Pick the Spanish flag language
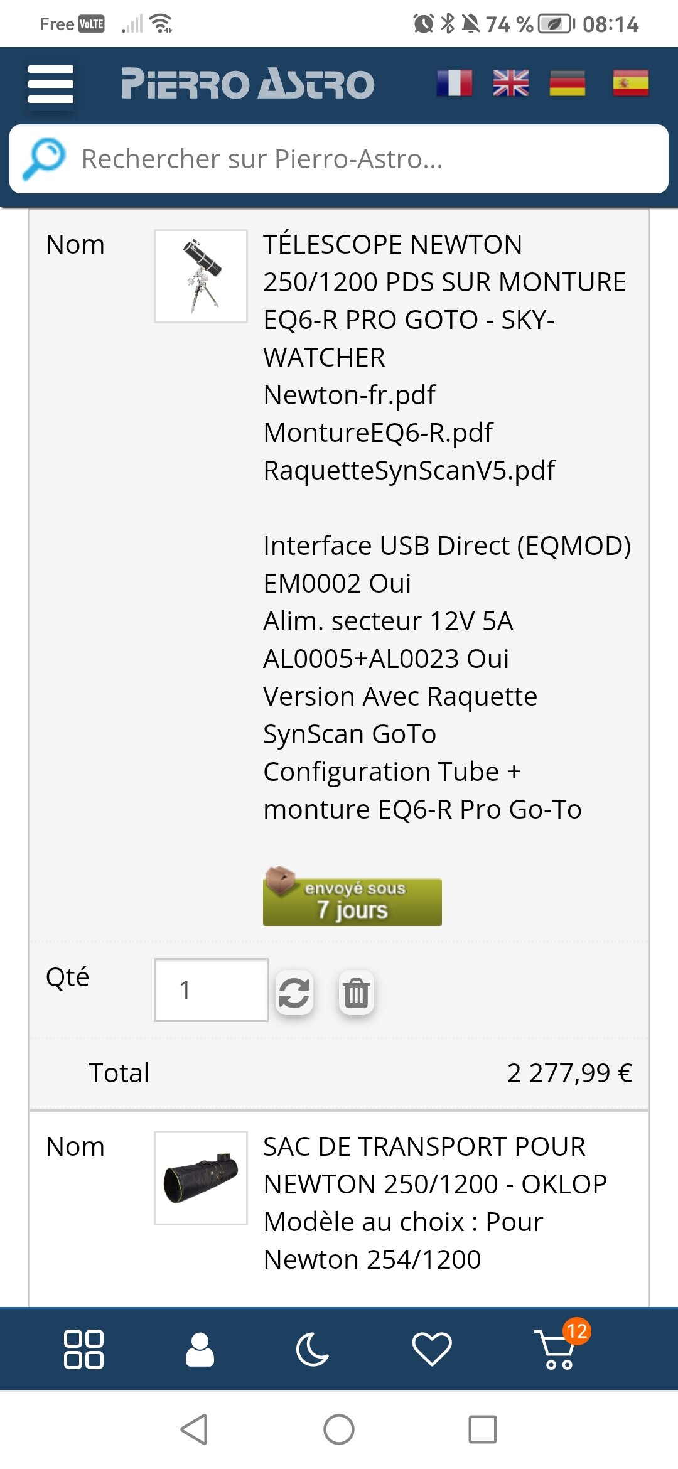Viewport: 678px width, 1469px height. (x=630, y=83)
